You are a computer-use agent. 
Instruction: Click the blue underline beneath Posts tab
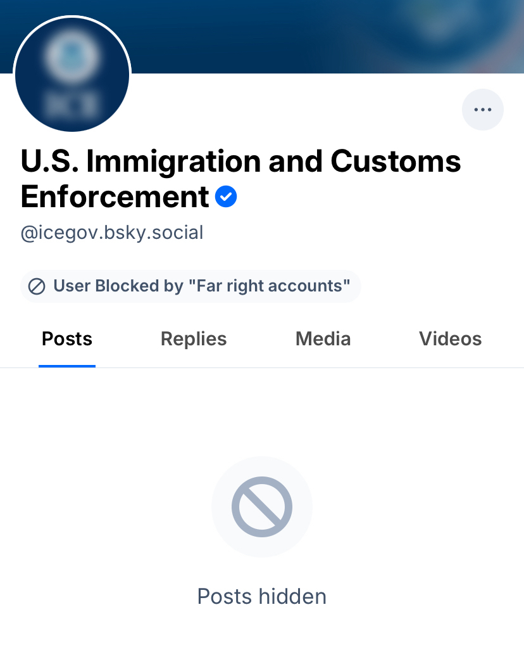[67, 366]
